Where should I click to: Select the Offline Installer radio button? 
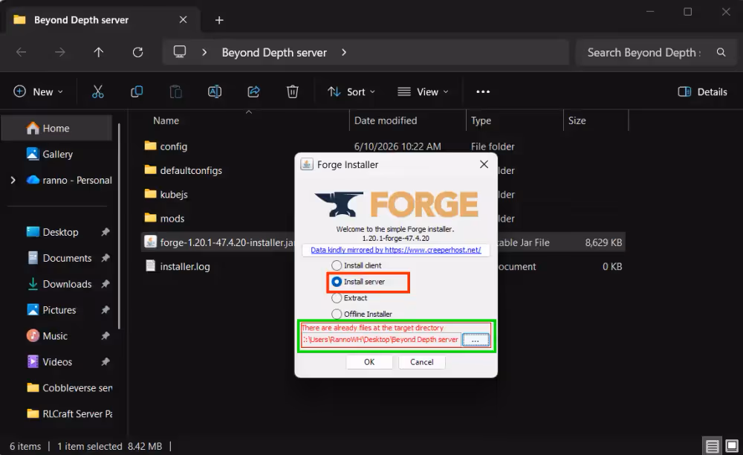(x=337, y=314)
